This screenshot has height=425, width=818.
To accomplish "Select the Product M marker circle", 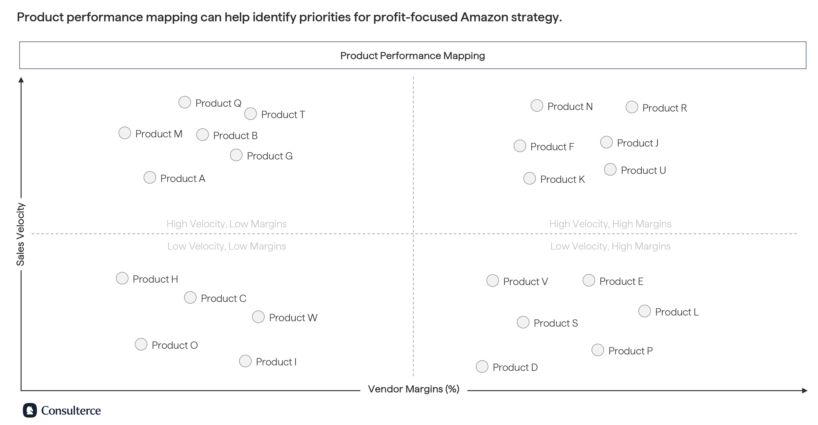I will (x=124, y=133).
